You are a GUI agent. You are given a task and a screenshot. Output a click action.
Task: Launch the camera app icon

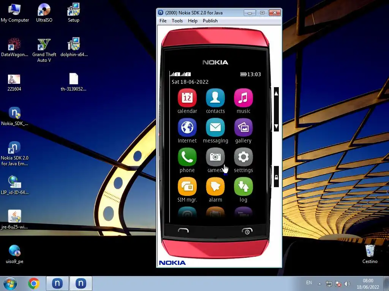coord(215,157)
